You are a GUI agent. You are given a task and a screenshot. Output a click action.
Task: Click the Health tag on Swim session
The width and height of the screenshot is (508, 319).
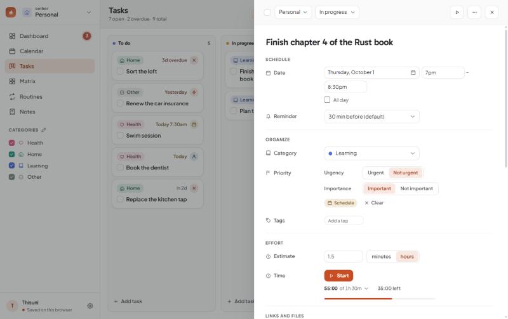click(131, 124)
